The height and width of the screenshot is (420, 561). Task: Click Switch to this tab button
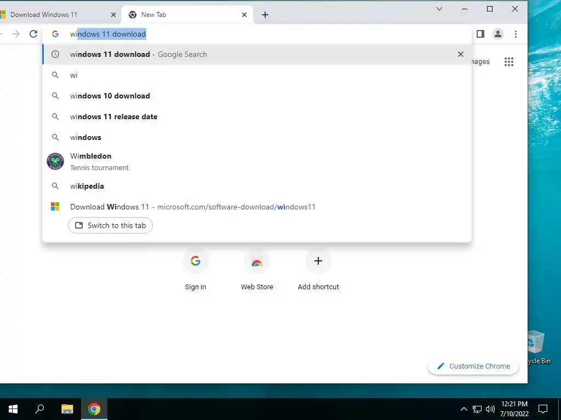coord(110,225)
